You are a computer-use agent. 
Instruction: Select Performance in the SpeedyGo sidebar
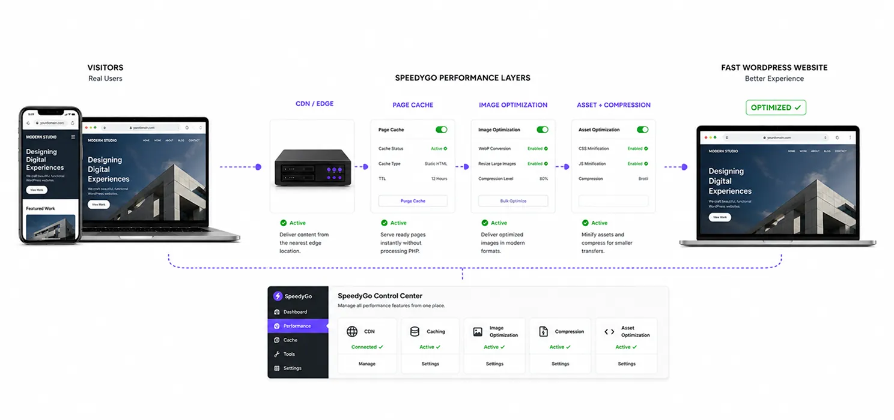(x=298, y=326)
